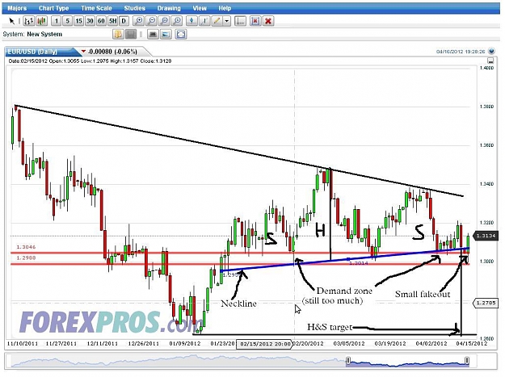Click the 1.2785 price axis label
Viewport: 505px width, 377px height.
(x=486, y=303)
